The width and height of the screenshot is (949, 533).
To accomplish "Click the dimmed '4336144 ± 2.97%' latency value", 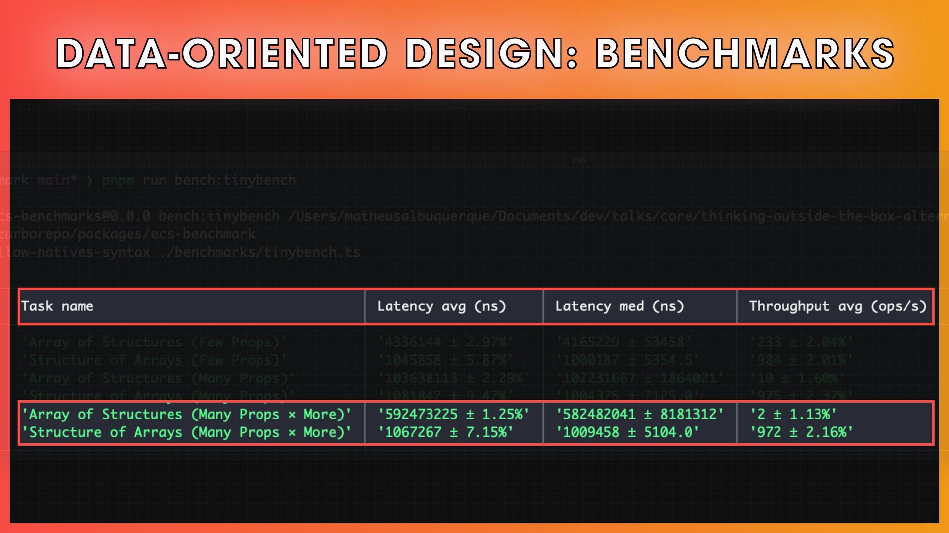I will point(445,342).
